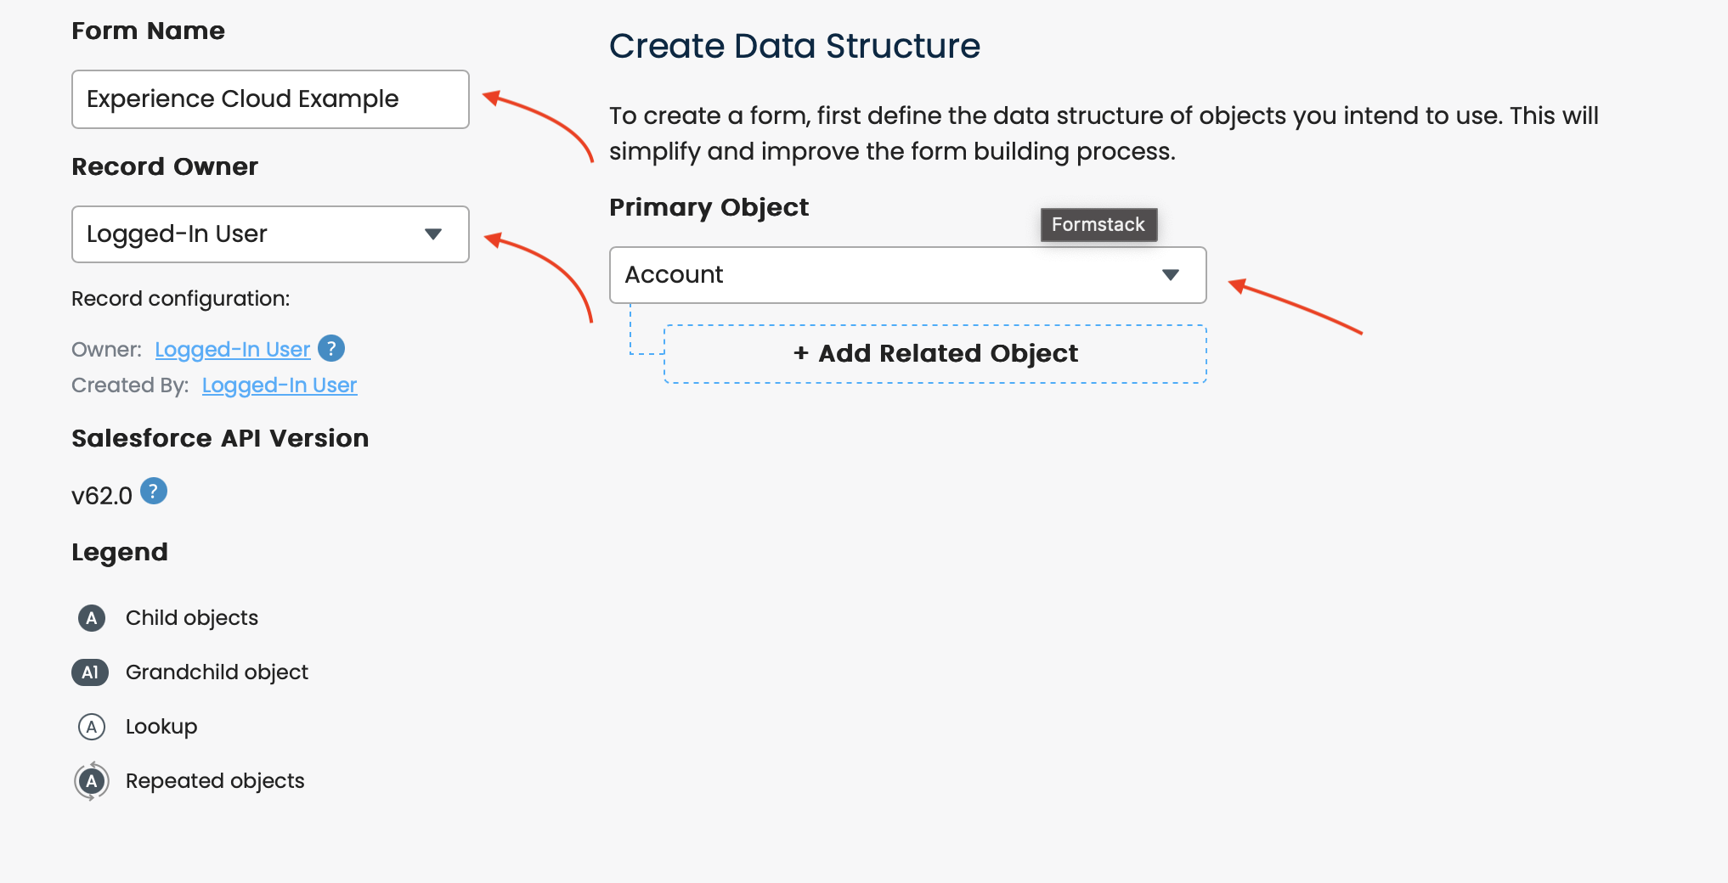The width and height of the screenshot is (1728, 883).
Task: Click the Create Data Structure heading
Action: (794, 46)
